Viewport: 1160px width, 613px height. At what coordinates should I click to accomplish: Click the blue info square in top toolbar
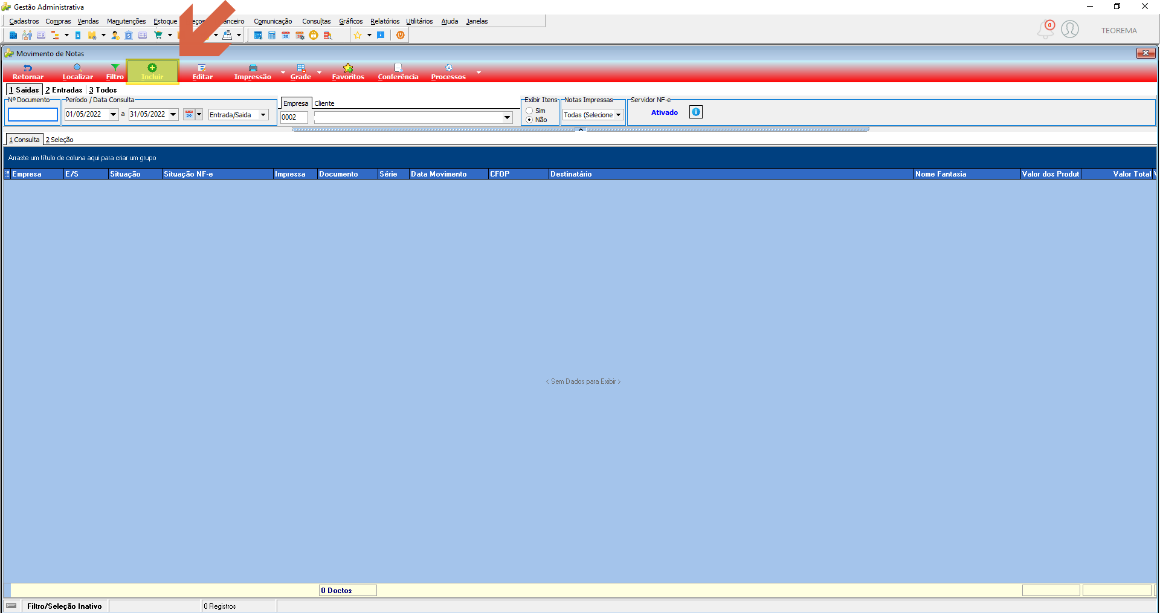click(x=381, y=35)
